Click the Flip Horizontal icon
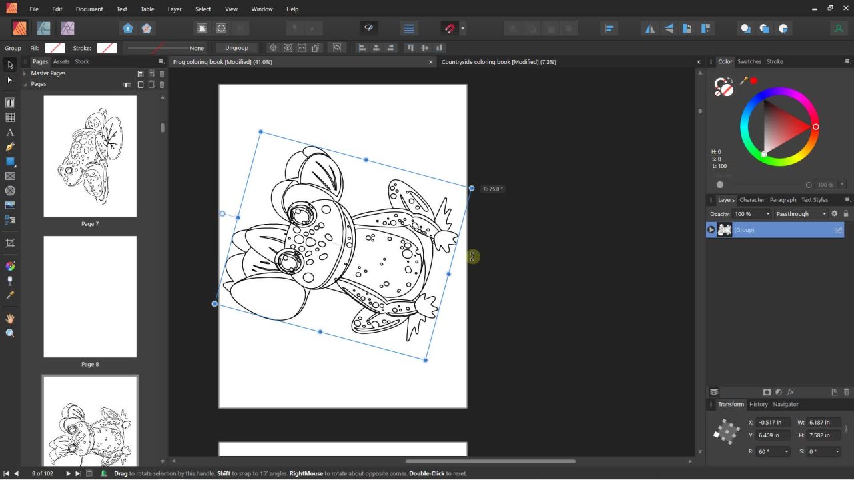Viewport: 854px width, 480px height. point(649,29)
